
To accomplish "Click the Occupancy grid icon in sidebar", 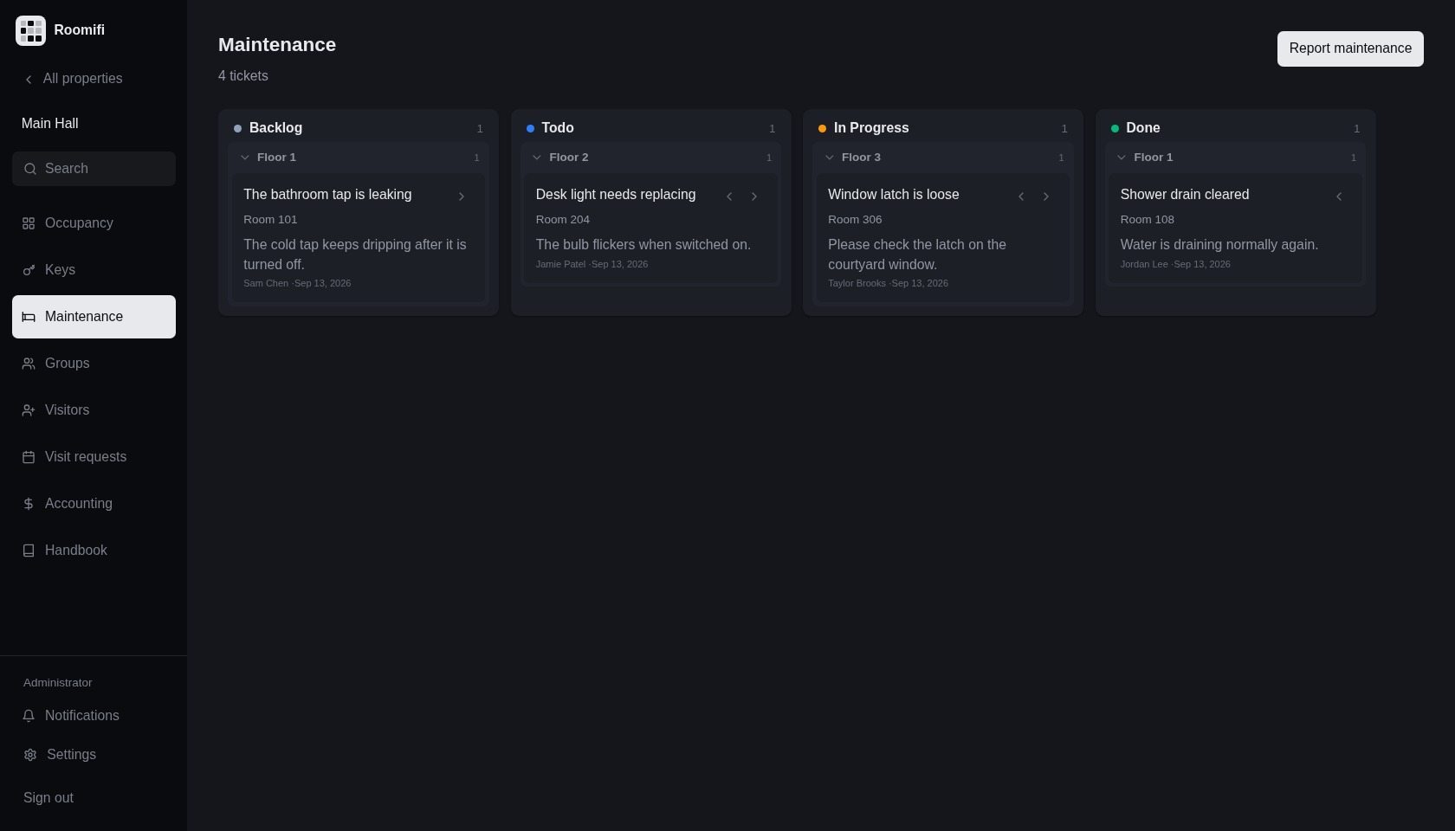I will click(29, 223).
